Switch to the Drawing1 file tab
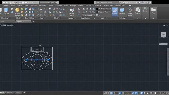 click(20, 22)
